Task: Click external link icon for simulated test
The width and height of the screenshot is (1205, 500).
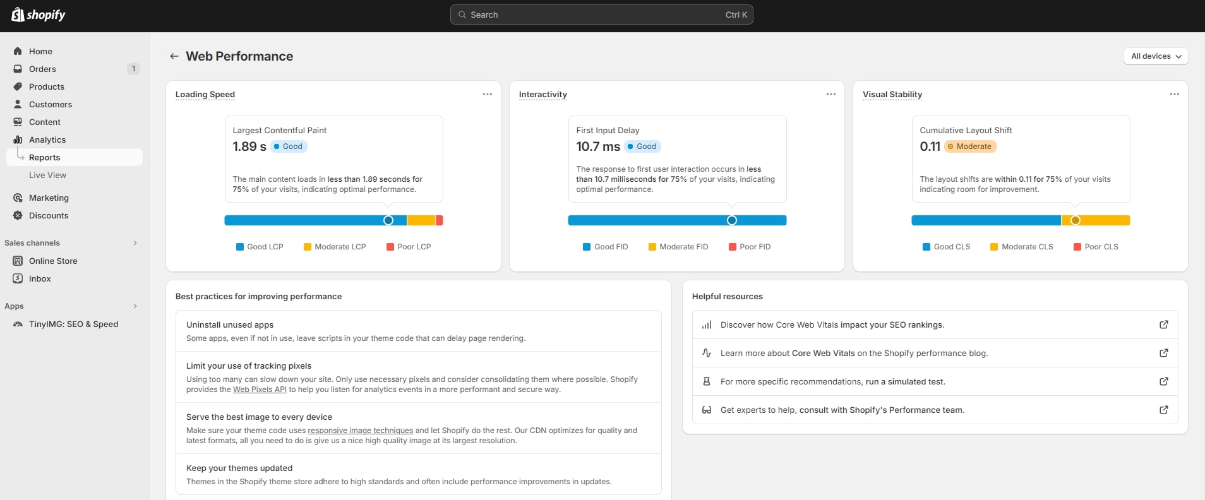Action: (x=1163, y=381)
